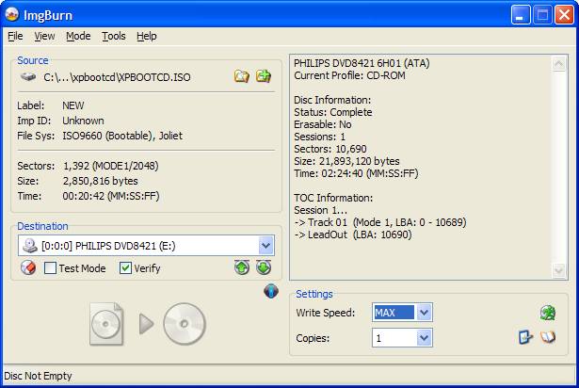Click source sectors '1,392 (MODE1/2048)'
579x388 pixels.
click(111, 166)
